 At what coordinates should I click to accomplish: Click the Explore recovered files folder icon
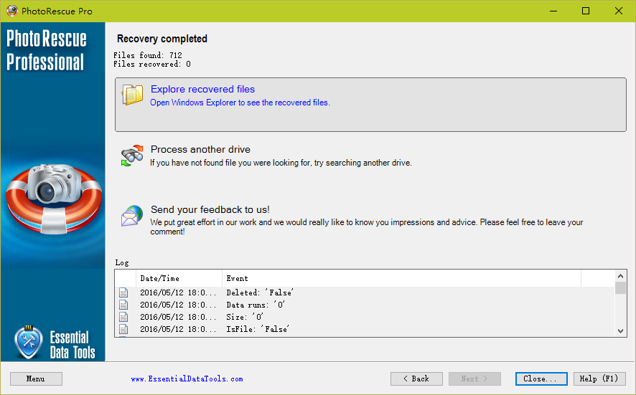132,95
